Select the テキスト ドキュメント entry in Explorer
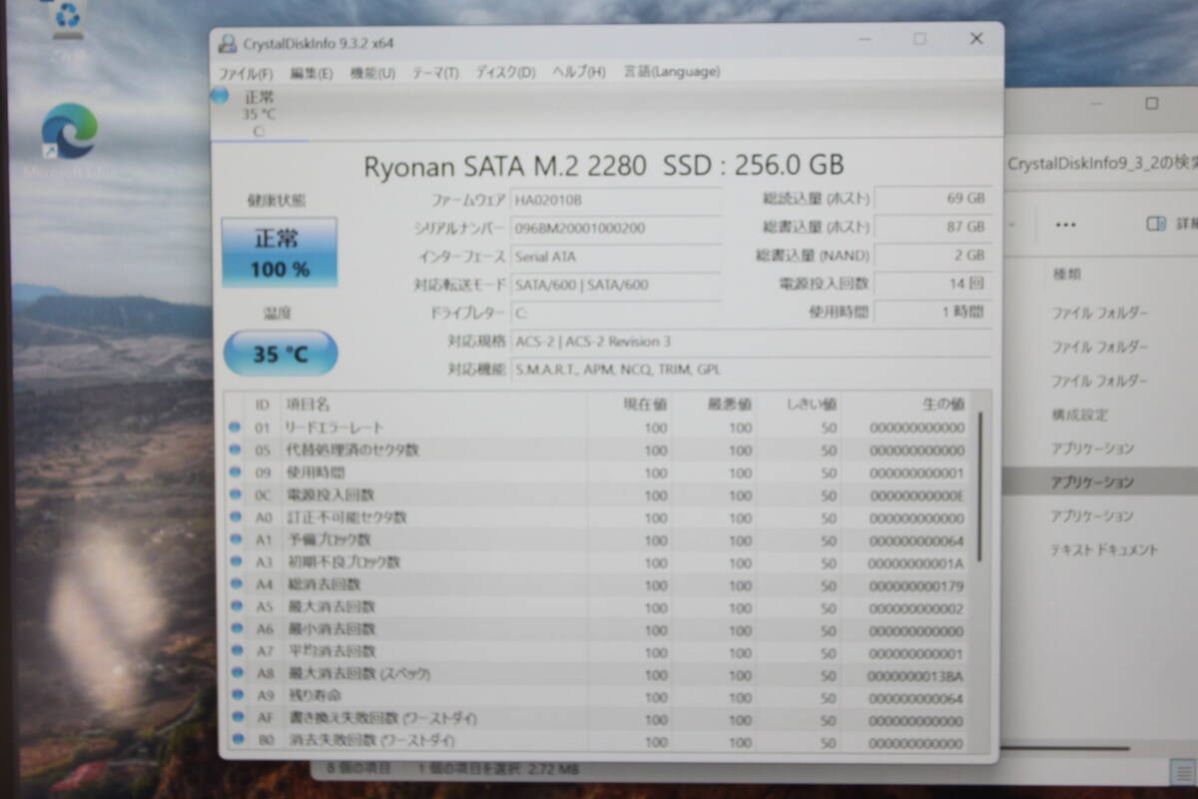 (x=1104, y=550)
